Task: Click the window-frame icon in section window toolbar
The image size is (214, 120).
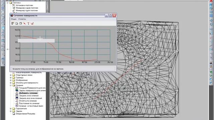Action: pyautogui.click(x=20, y=23)
